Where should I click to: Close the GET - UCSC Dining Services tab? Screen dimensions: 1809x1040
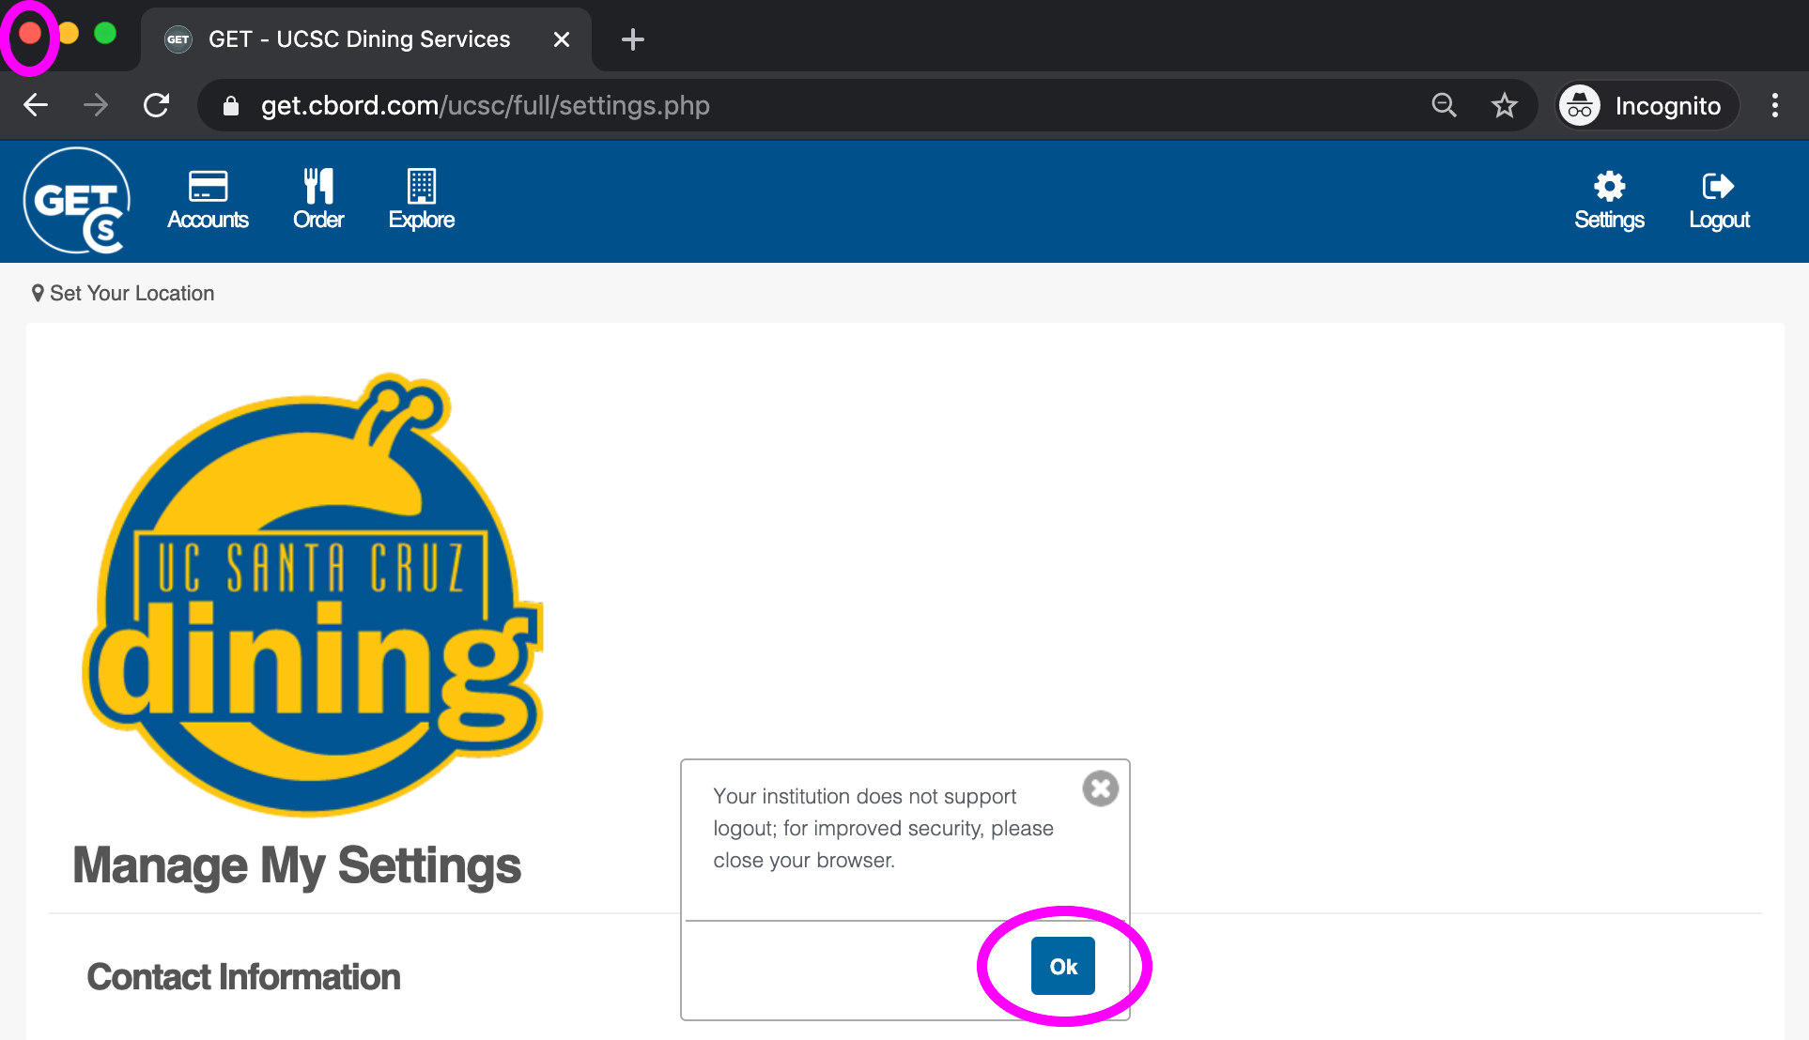coord(562,39)
